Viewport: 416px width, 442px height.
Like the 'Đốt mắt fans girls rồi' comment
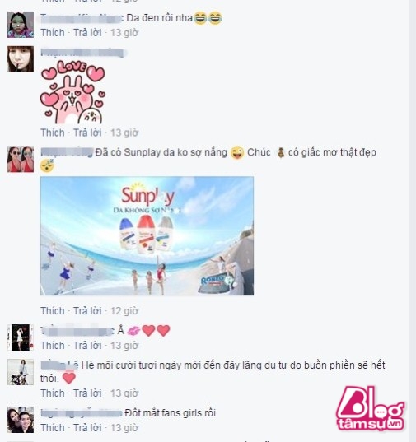53,428
